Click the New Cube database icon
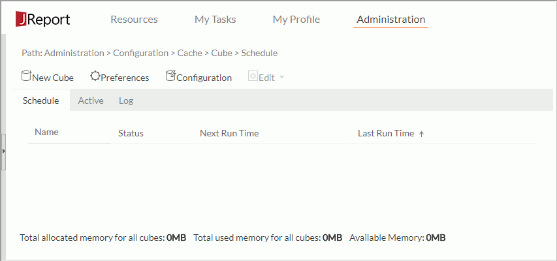The width and height of the screenshot is (557, 261). (x=27, y=76)
